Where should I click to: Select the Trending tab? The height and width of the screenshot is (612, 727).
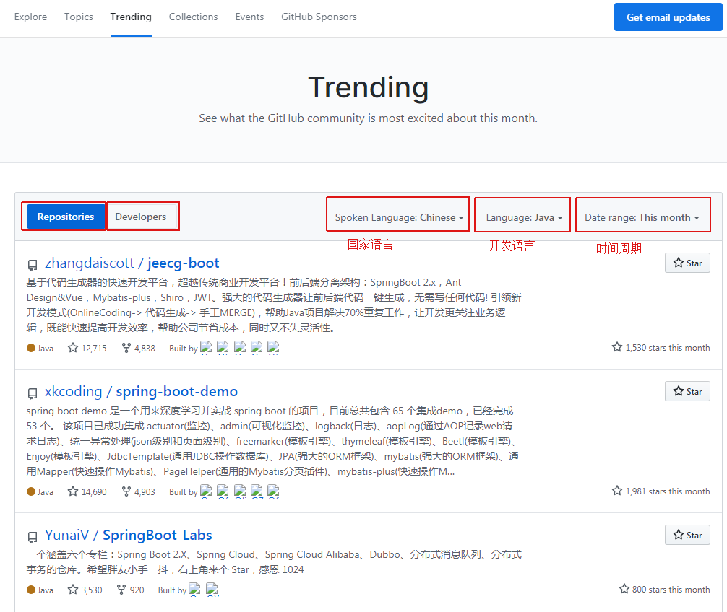point(131,17)
